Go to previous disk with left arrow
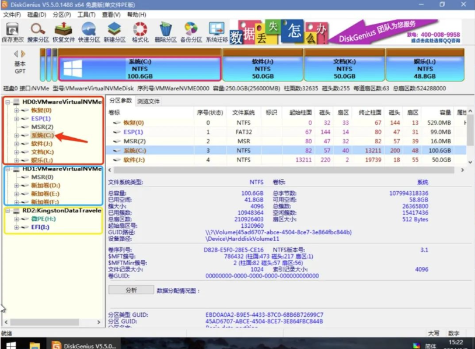The image size is (475, 349). point(16,54)
